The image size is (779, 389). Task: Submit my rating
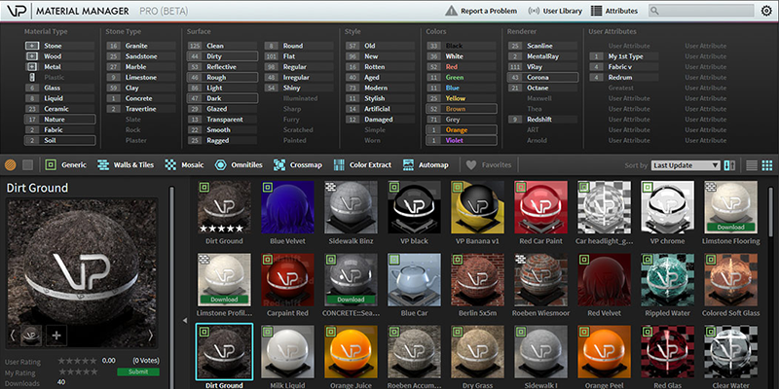click(138, 372)
